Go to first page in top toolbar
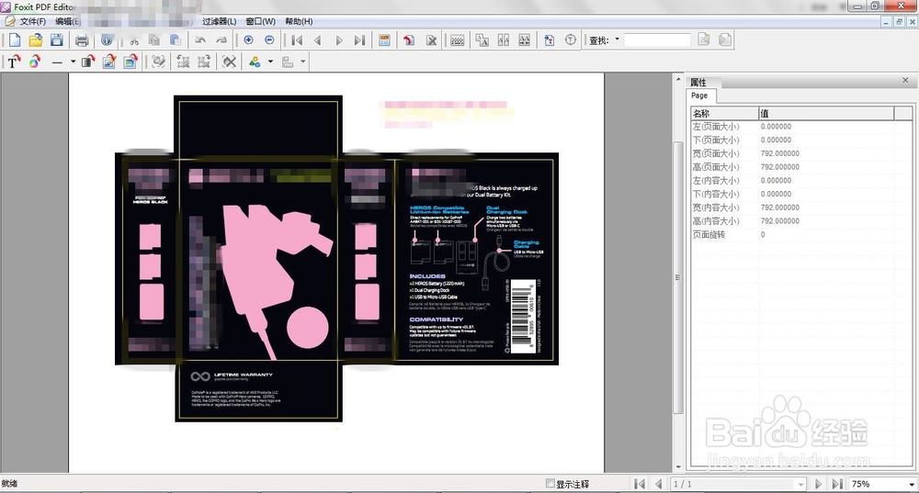The width and height of the screenshot is (919, 493). tap(297, 39)
